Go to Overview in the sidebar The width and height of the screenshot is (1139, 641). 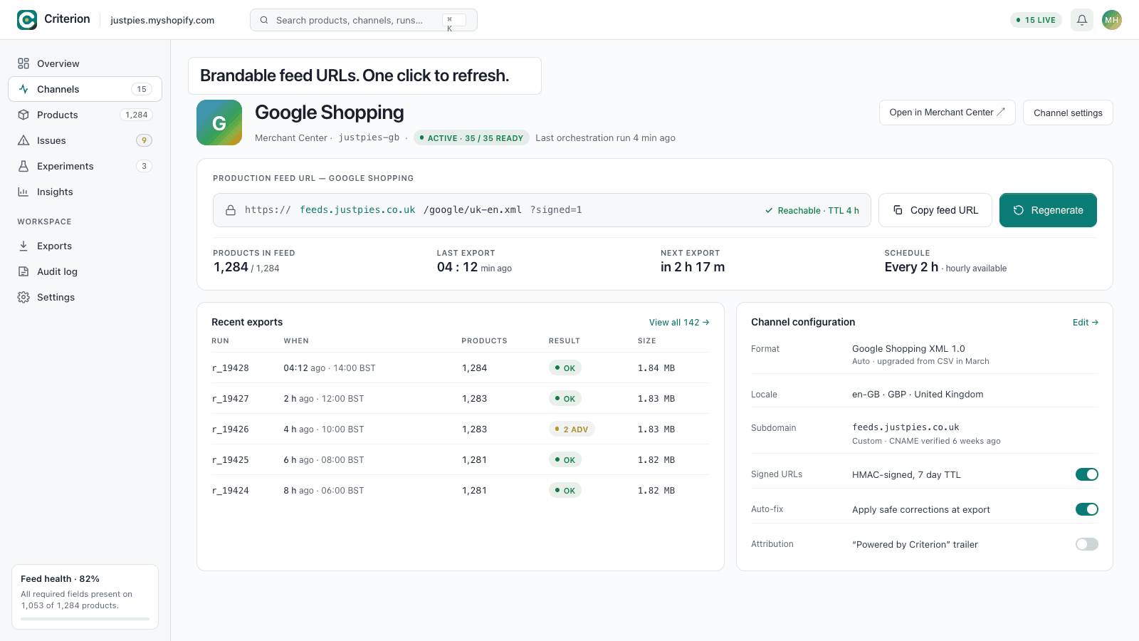coord(85,63)
